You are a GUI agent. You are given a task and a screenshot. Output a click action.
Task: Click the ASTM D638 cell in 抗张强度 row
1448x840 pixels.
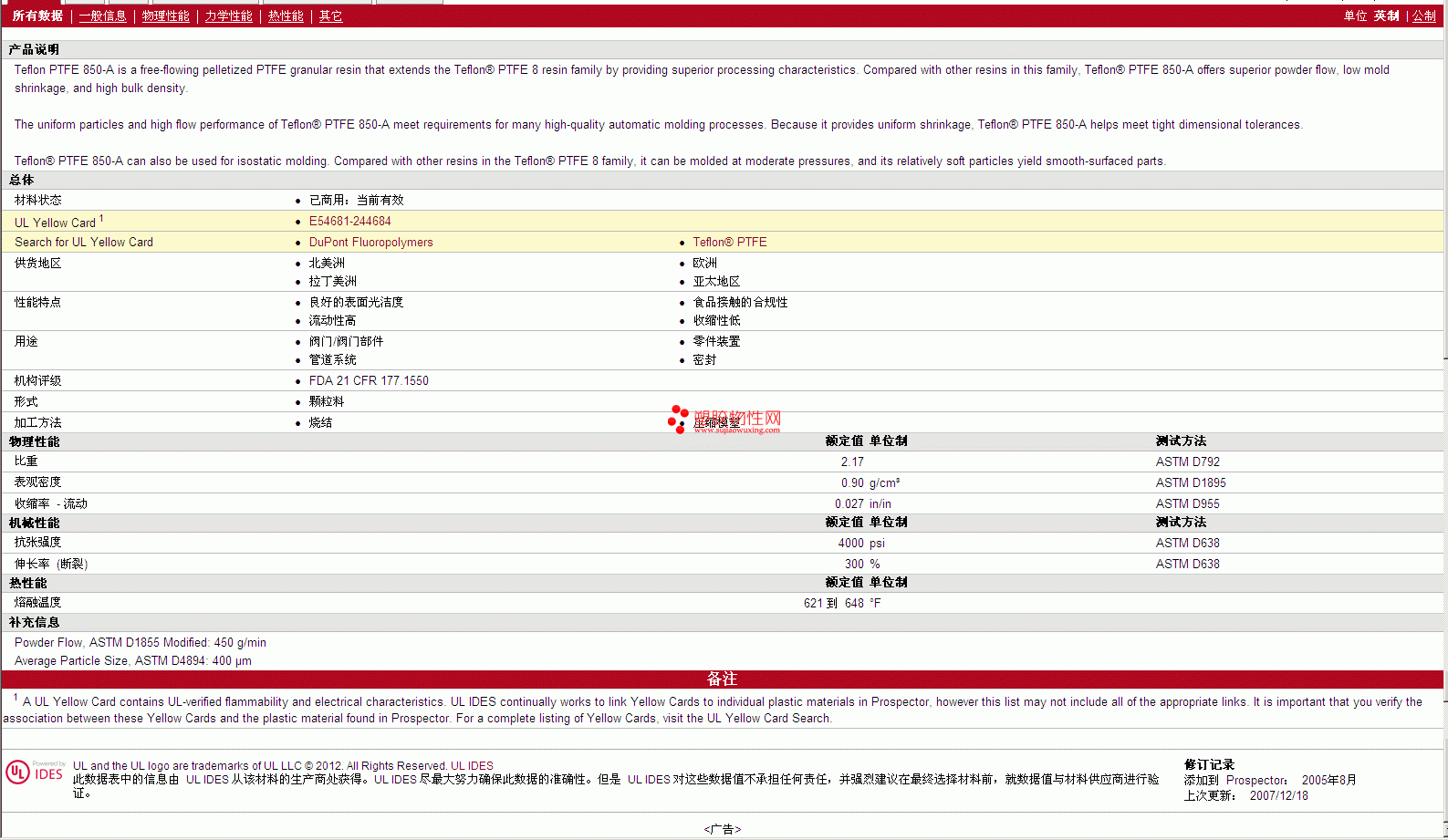[1187, 543]
